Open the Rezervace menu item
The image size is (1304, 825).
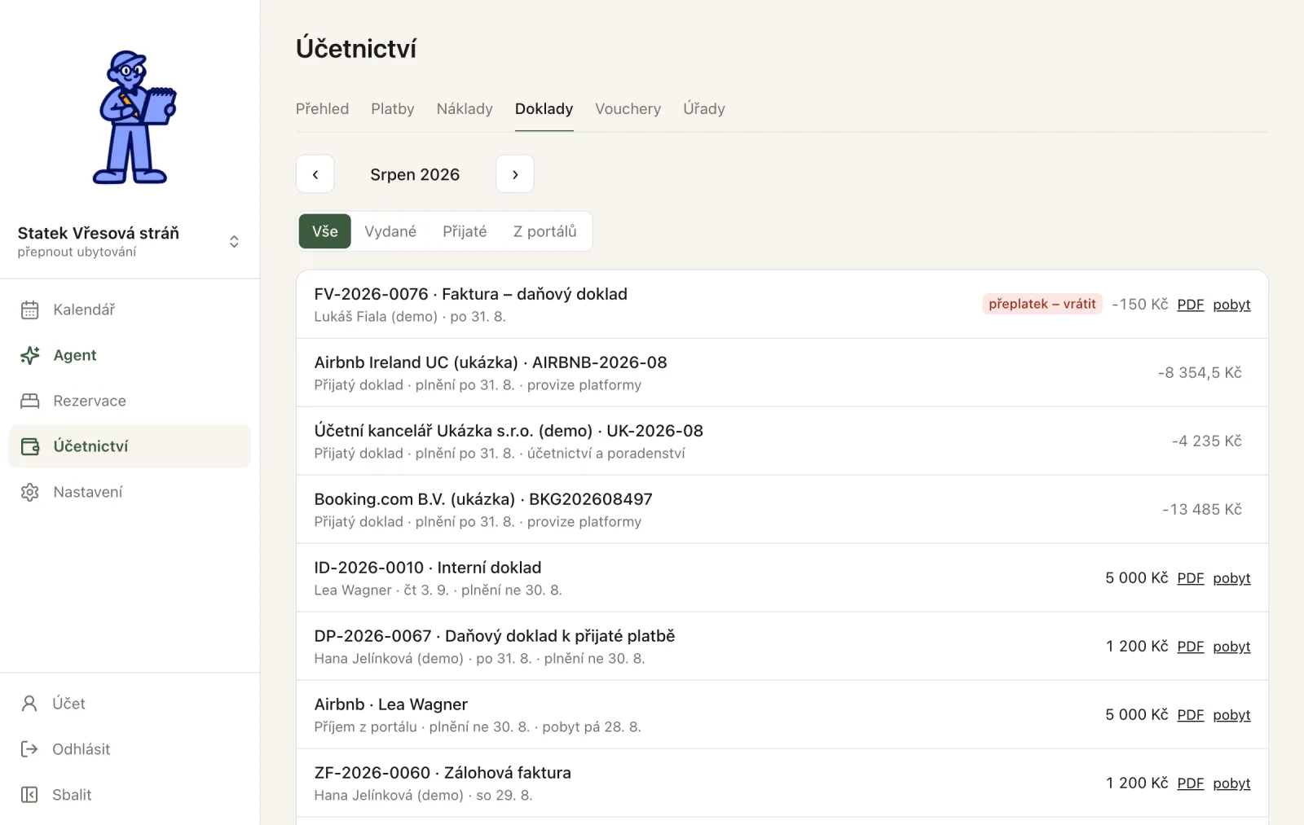tap(130, 401)
